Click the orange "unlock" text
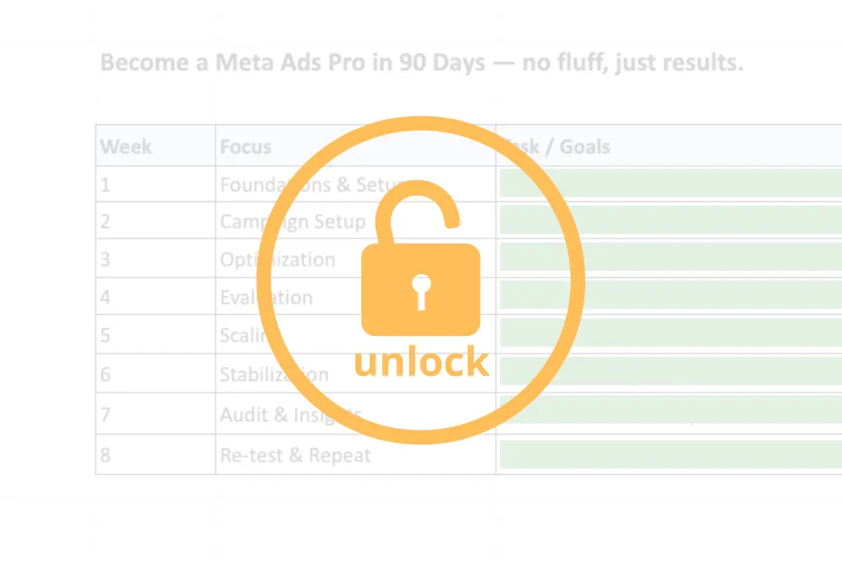This screenshot has width=842, height=561. point(421,361)
